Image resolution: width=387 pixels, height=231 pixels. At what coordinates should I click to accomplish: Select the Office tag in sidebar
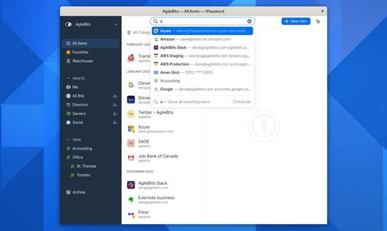tap(91, 157)
